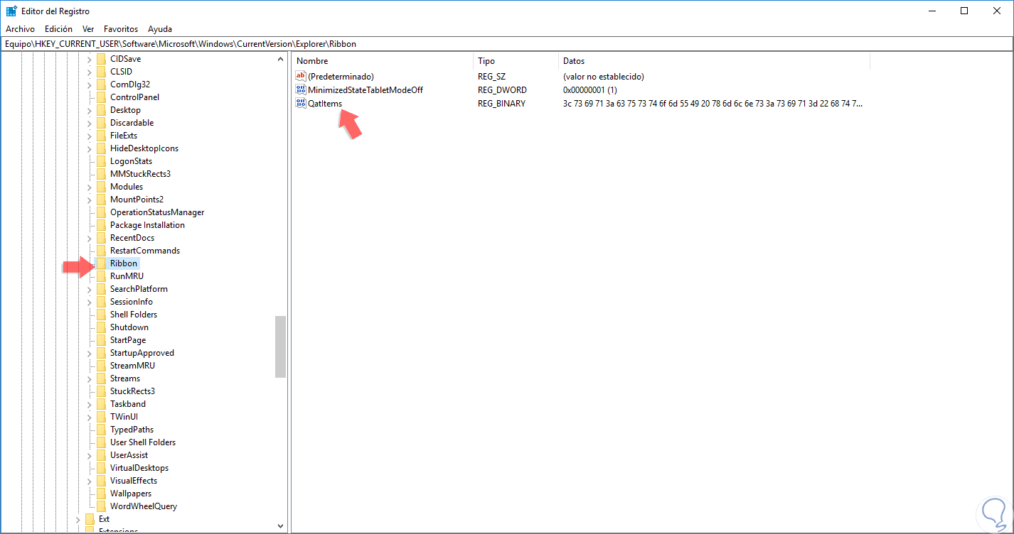Image resolution: width=1014 pixels, height=534 pixels.
Task: Click the registry tree vertical scrollbar thumb
Action: click(x=280, y=347)
